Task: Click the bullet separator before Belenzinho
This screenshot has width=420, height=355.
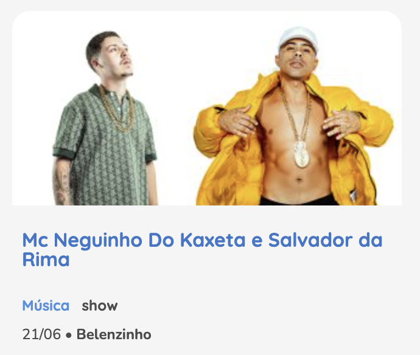Action: pyautogui.click(x=69, y=335)
